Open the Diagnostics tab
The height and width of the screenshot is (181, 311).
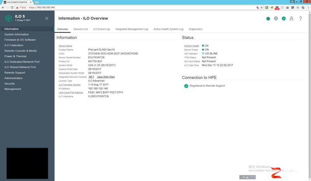[x=196, y=29]
